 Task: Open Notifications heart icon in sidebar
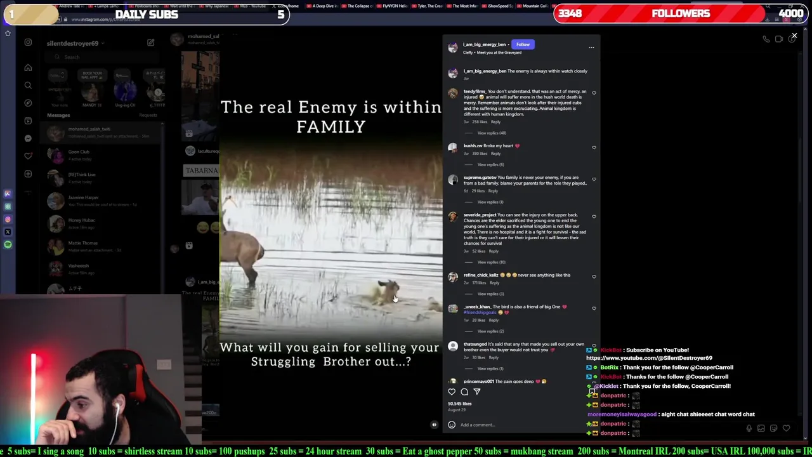pyautogui.click(x=28, y=156)
